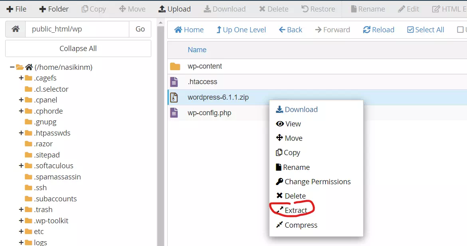Choose View from context menu
467x246 pixels.
click(x=288, y=124)
